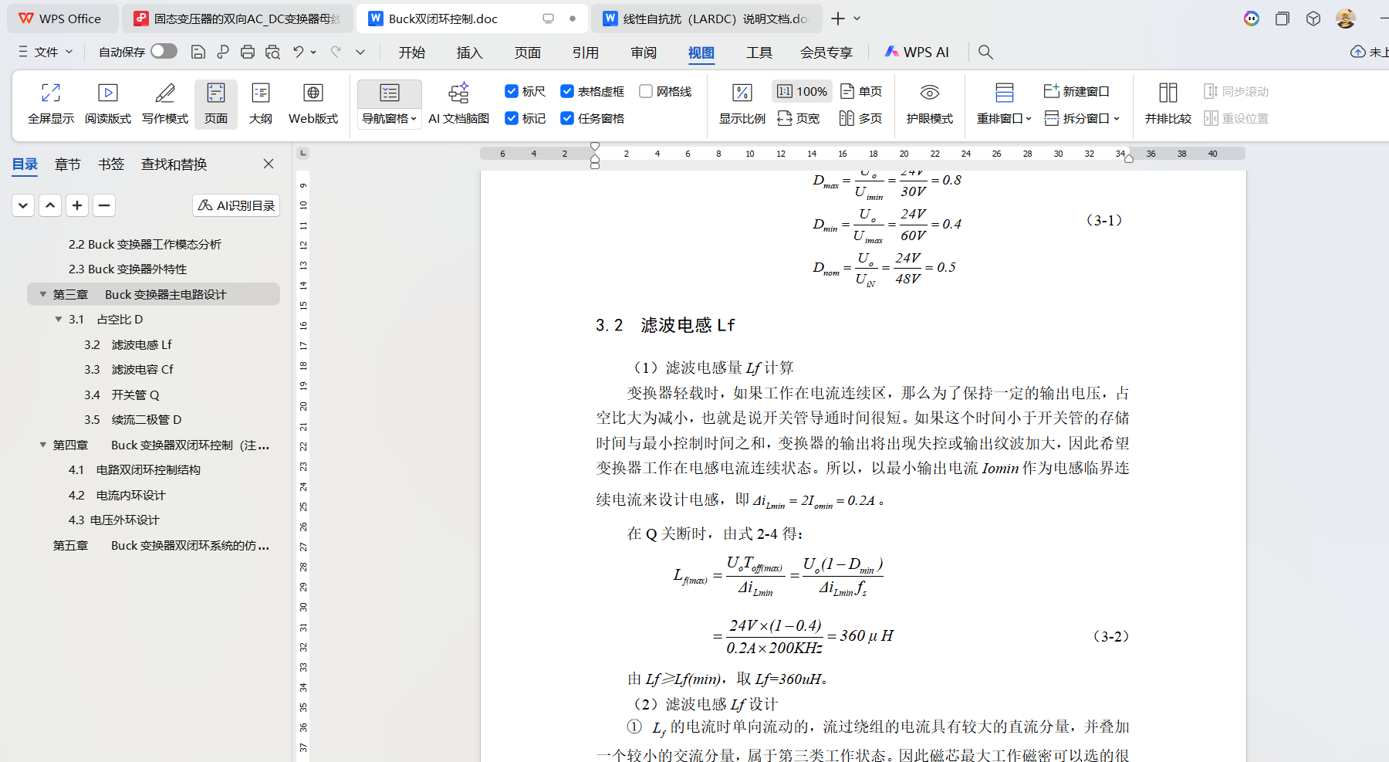The image size is (1389, 762).
Task: Jump to 3.3 滤波电容 Cf heading
Action: (x=130, y=369)
